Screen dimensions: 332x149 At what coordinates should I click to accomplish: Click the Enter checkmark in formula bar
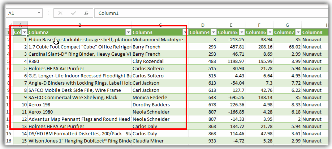(73, 13)
